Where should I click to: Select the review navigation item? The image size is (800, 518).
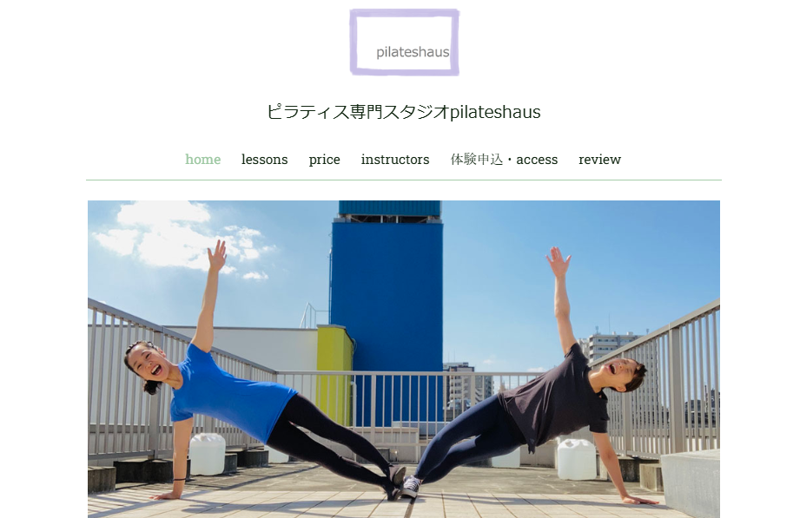coord(599,160)
